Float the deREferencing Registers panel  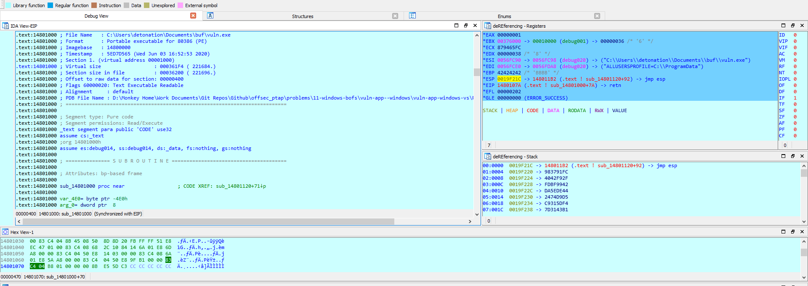click(793, 26)
